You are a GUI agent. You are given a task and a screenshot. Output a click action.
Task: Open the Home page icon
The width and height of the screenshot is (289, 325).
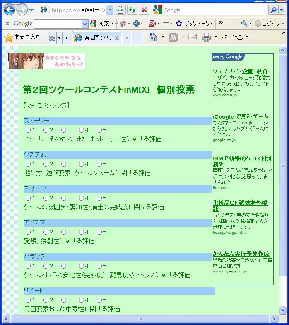pyautogui.click(x=154, y=37)
